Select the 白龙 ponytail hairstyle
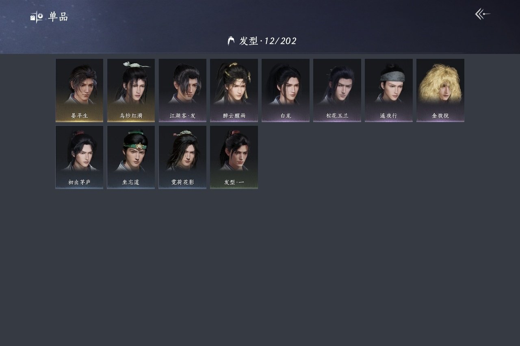This screenshot has width=520, height=346. [x=286, y=90]
